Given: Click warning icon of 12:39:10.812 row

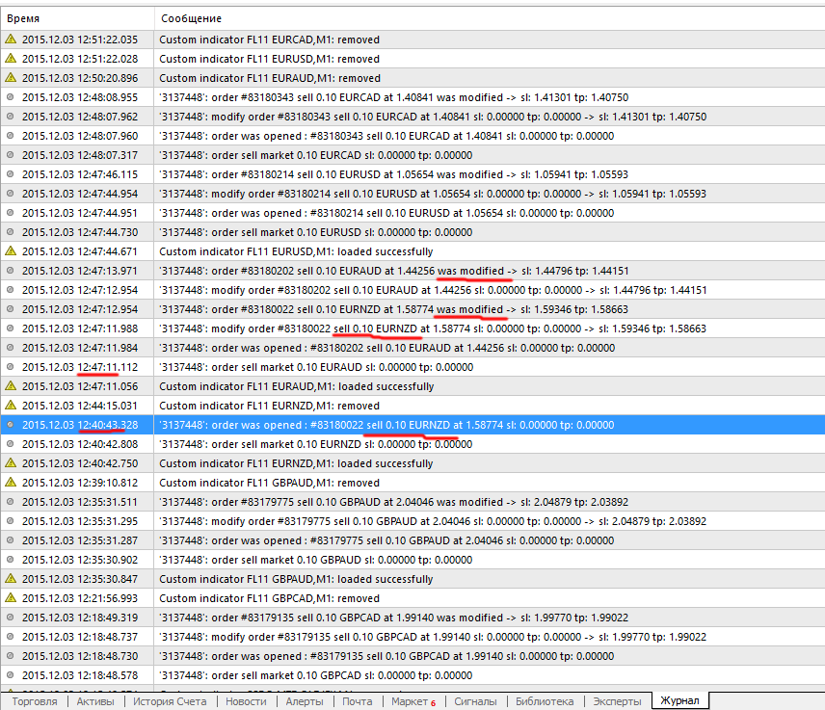Looking at the screenshot, I should [x=11, y=483].
